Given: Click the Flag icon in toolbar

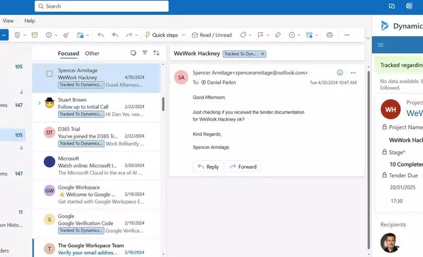Looking at the screenshot, I should pyautogui.click(x=260, y=35).
